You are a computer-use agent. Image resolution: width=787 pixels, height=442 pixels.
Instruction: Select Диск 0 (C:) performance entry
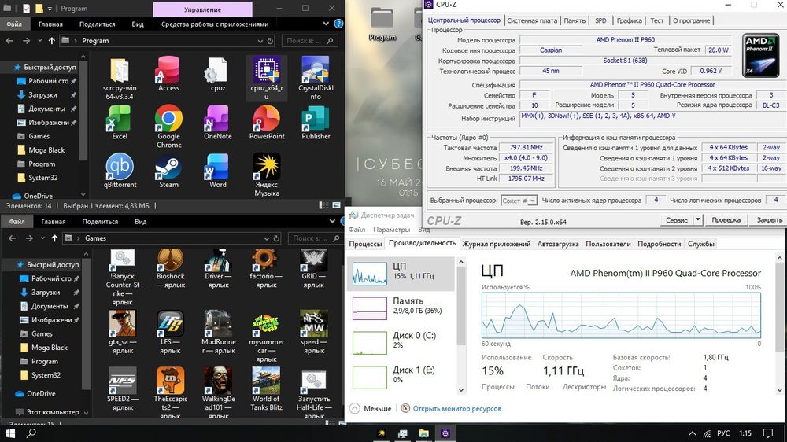coord(401,343)
